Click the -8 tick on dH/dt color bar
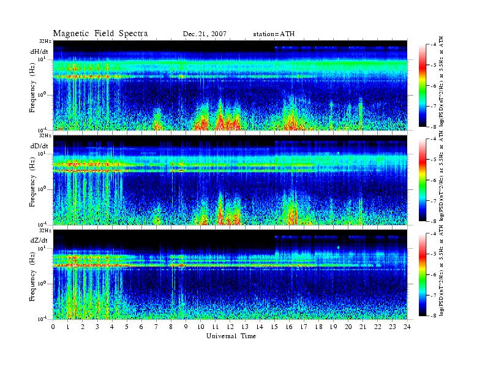Screen dimensions: 485x375 tap(434, 127)
